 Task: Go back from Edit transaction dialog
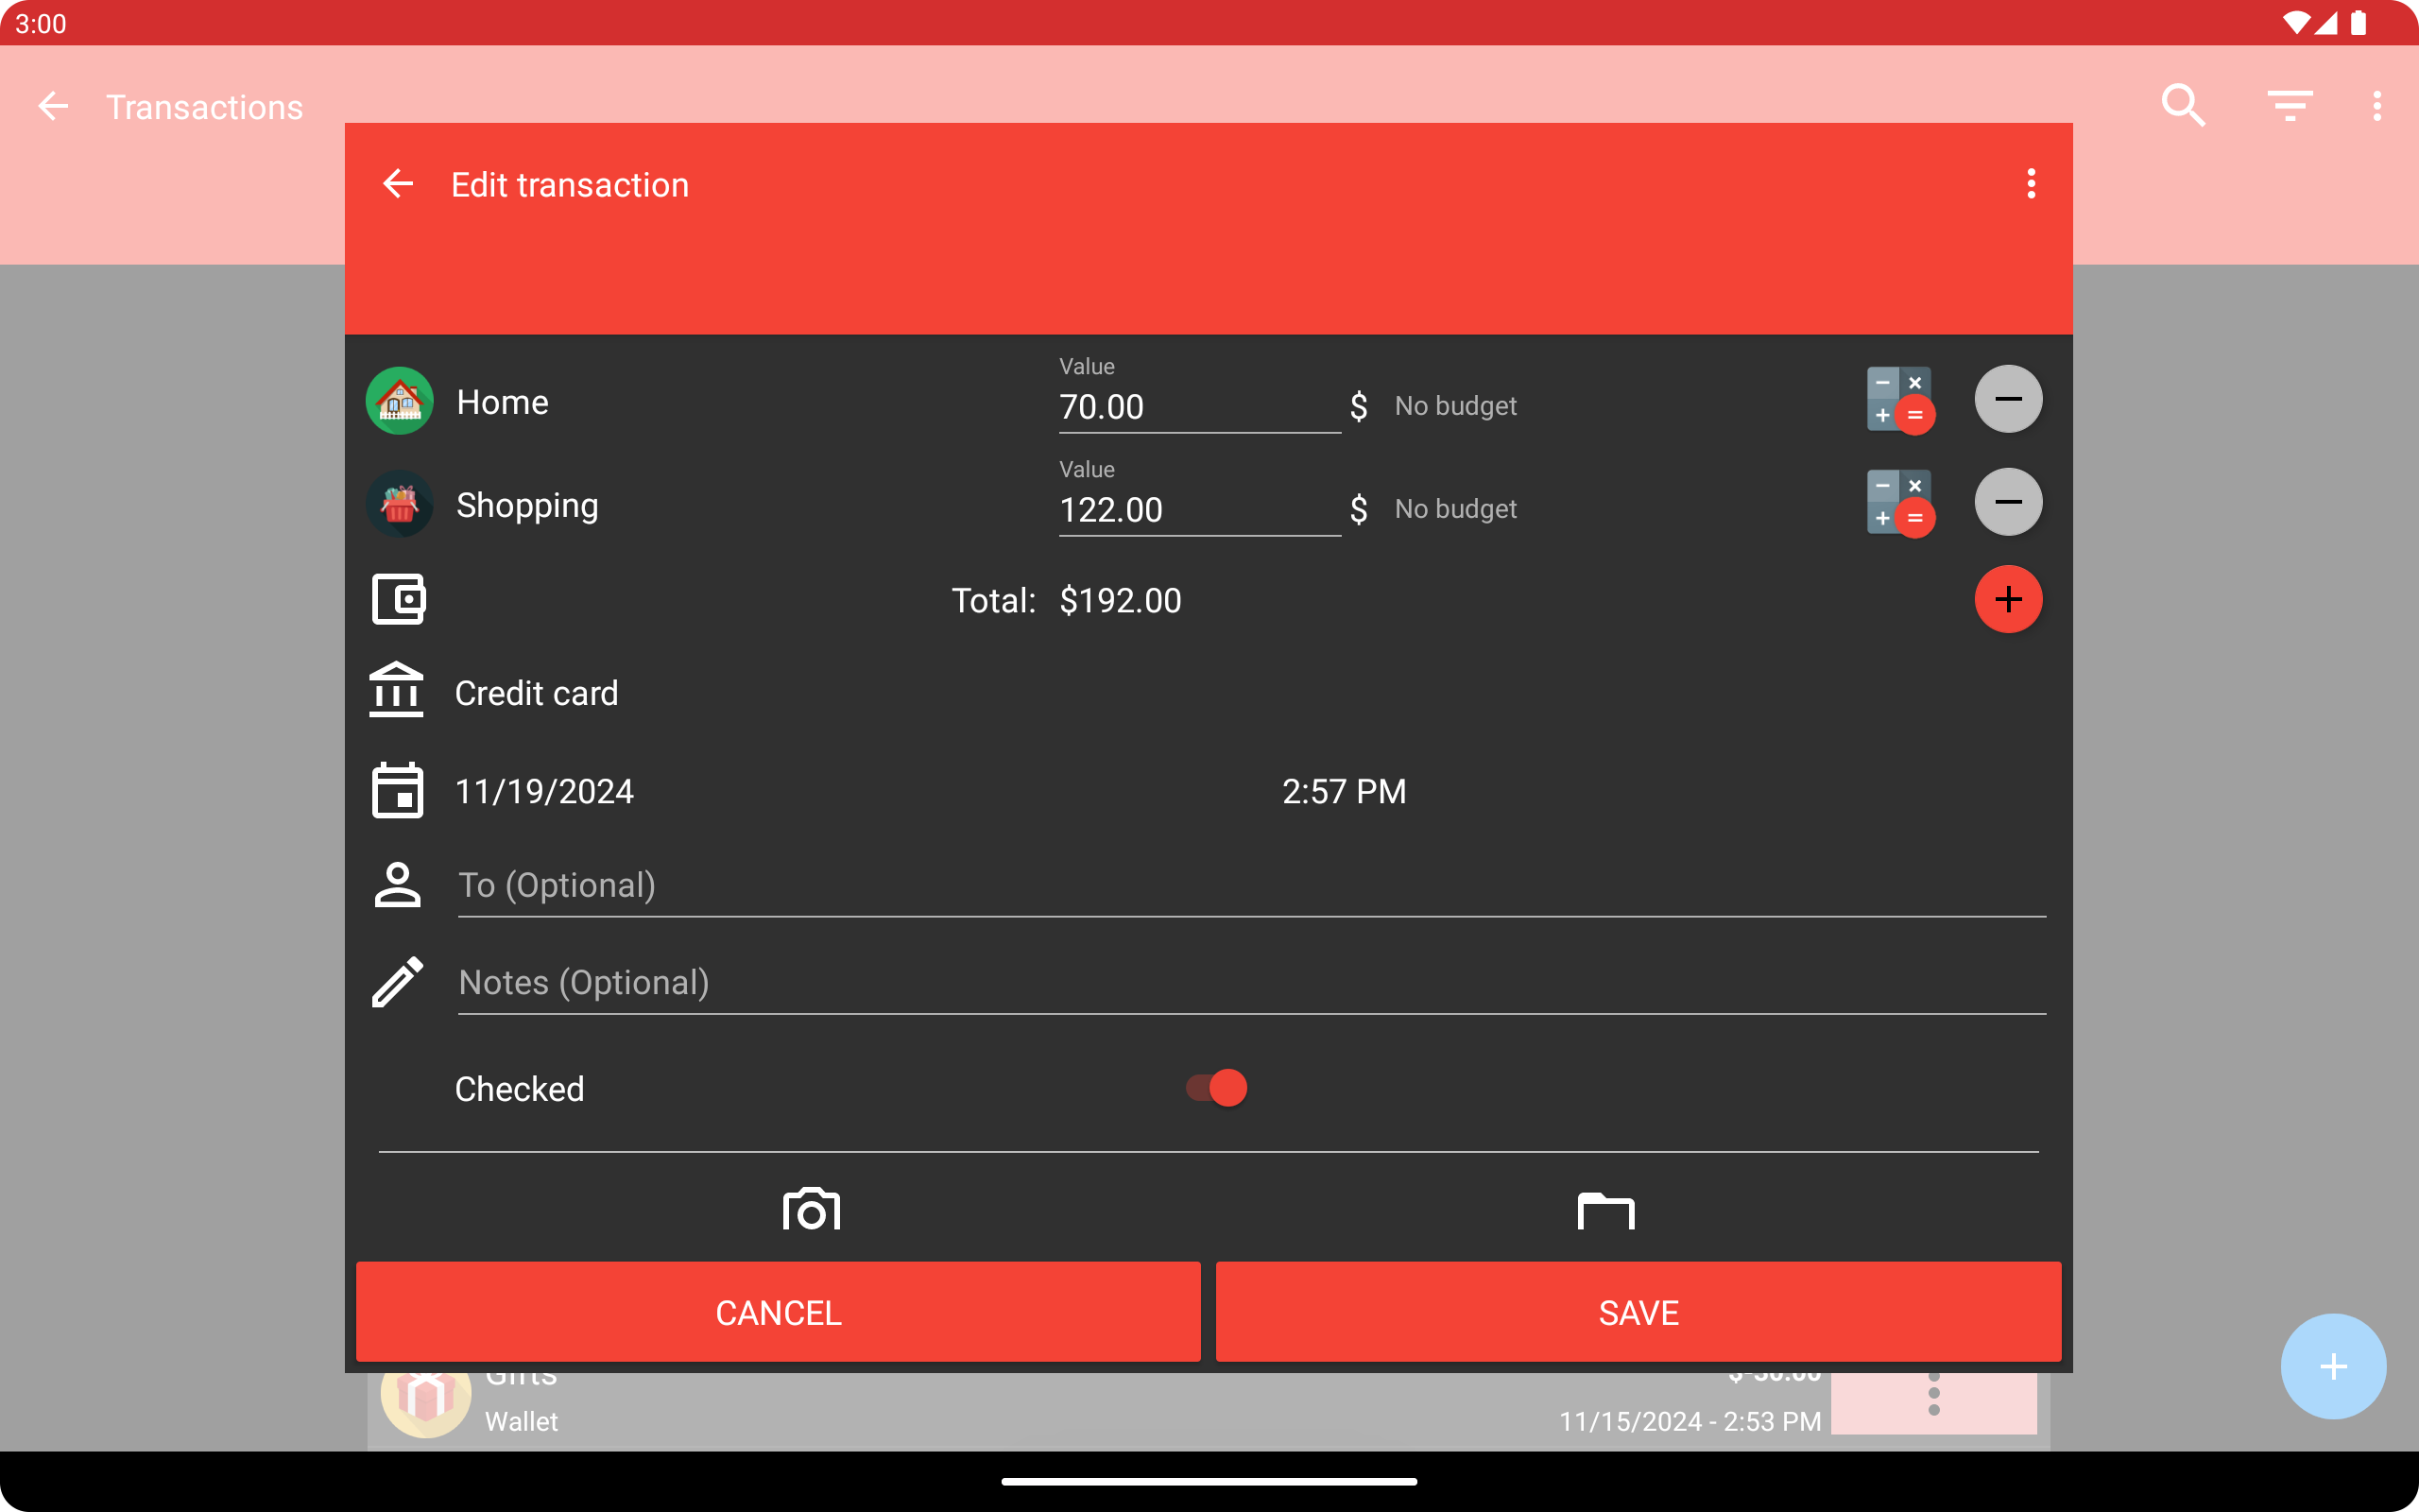click(x=398, y=184)
